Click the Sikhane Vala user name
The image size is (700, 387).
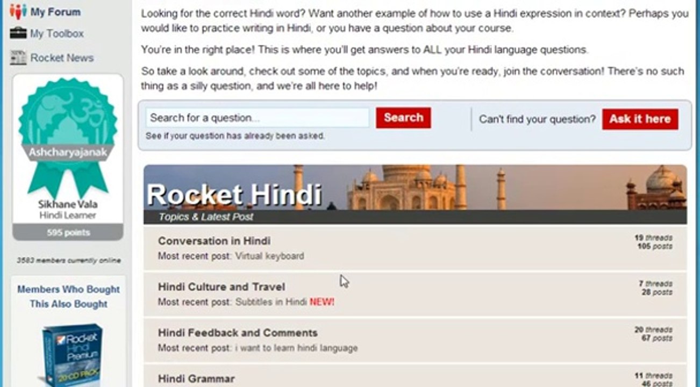pos(68,205)
